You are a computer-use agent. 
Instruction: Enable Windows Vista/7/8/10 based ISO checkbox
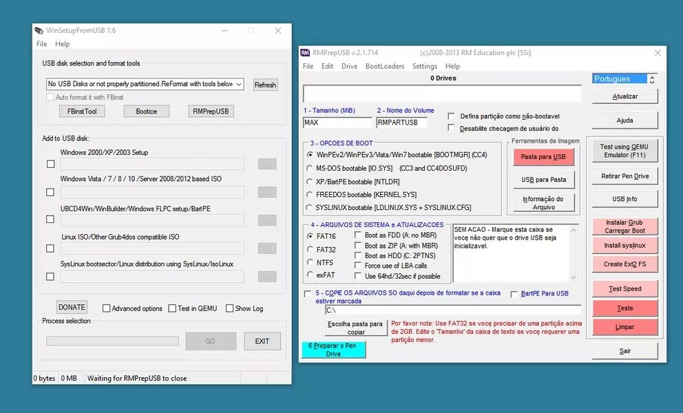50,192
